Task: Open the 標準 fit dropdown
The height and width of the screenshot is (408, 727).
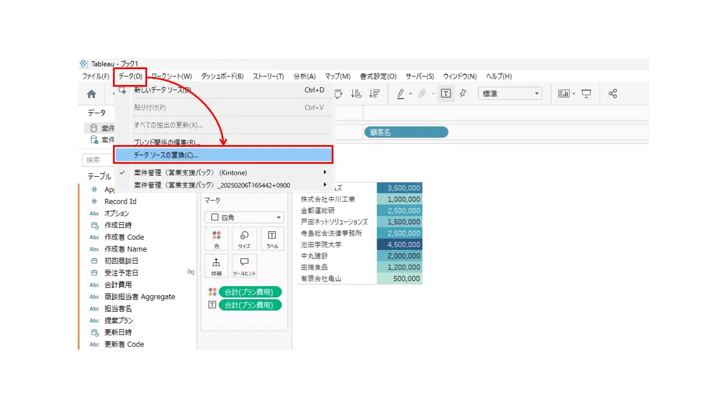Action: coord(510,93)
